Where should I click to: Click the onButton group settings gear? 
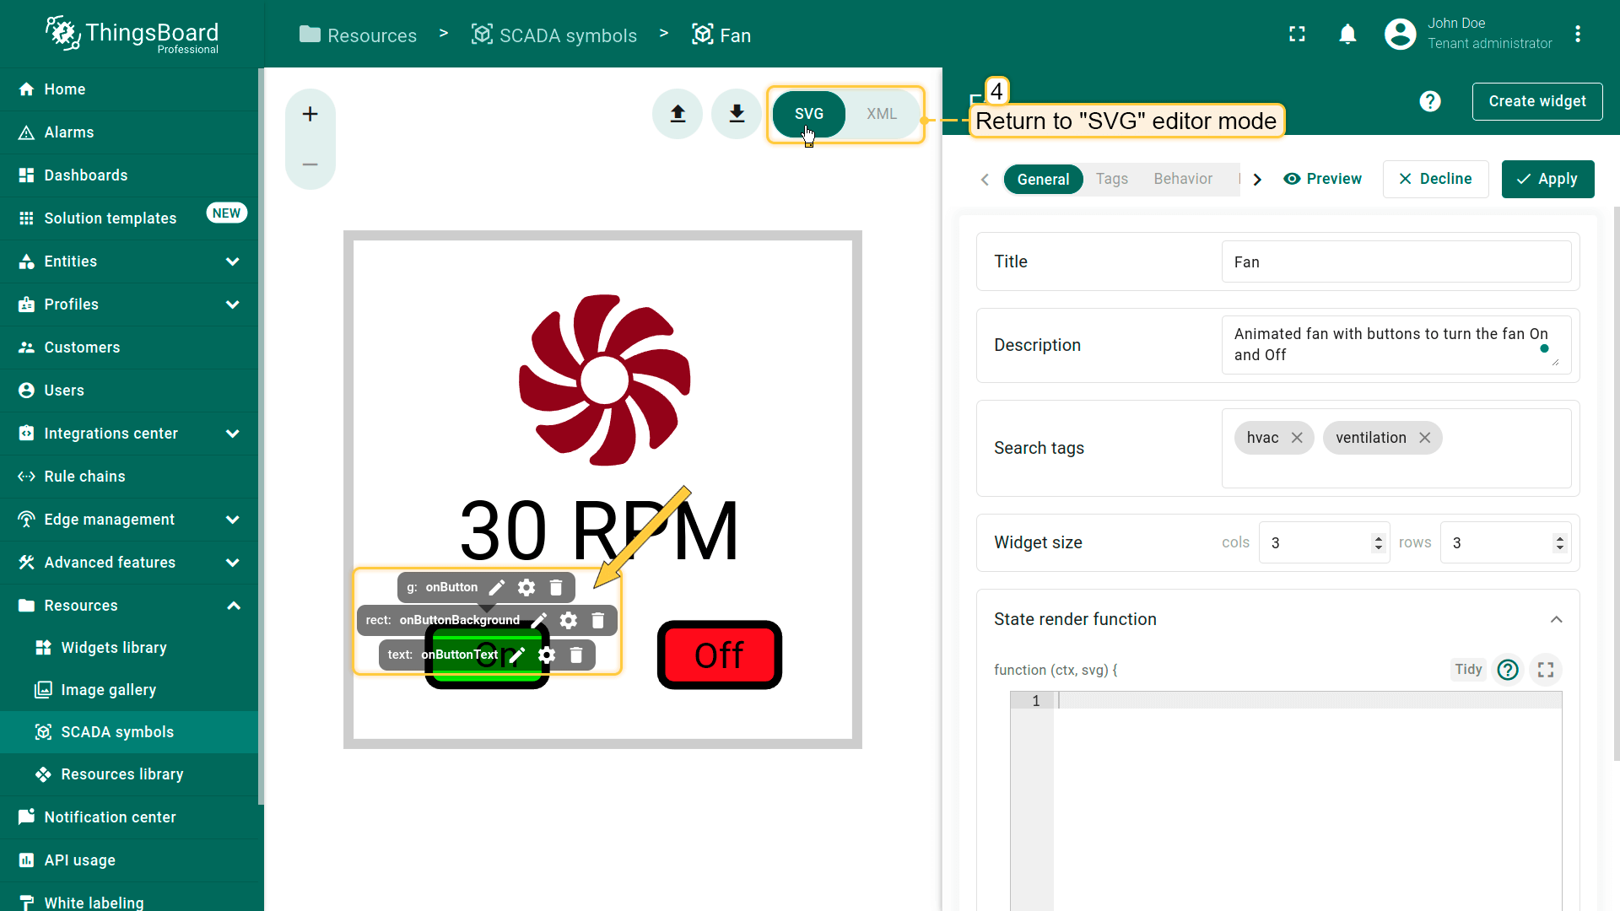526,587
